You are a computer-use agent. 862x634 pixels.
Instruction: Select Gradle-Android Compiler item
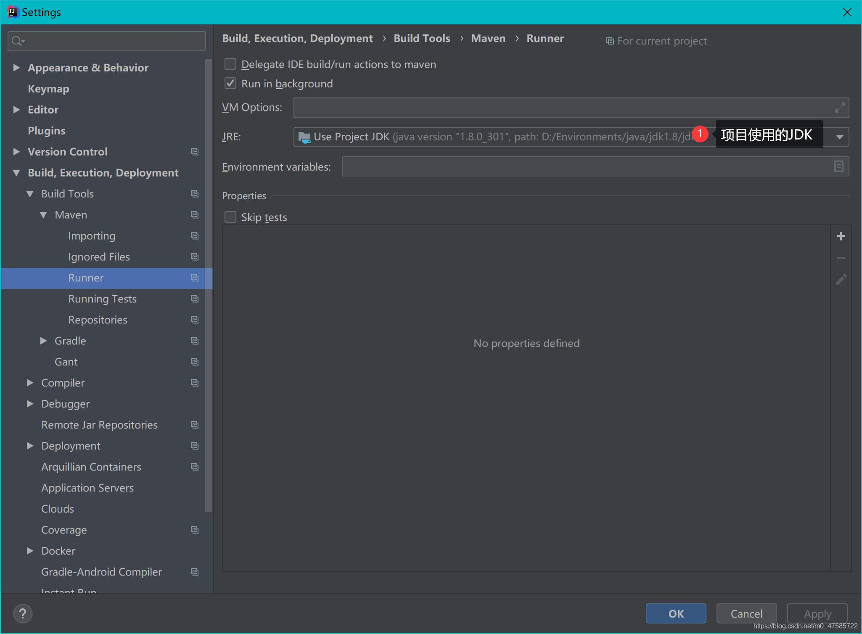click(101, 572)
